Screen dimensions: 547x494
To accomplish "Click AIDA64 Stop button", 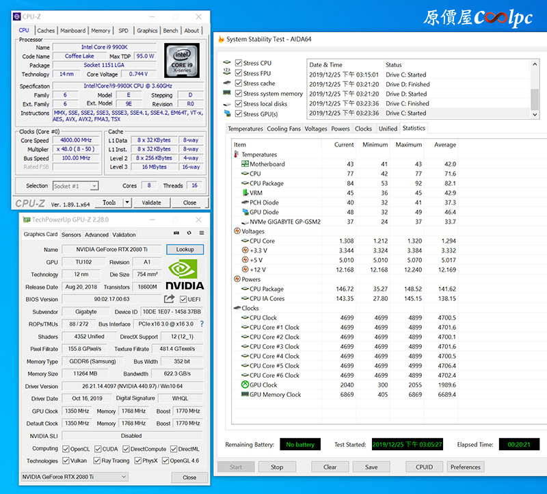I will point(277,467).
